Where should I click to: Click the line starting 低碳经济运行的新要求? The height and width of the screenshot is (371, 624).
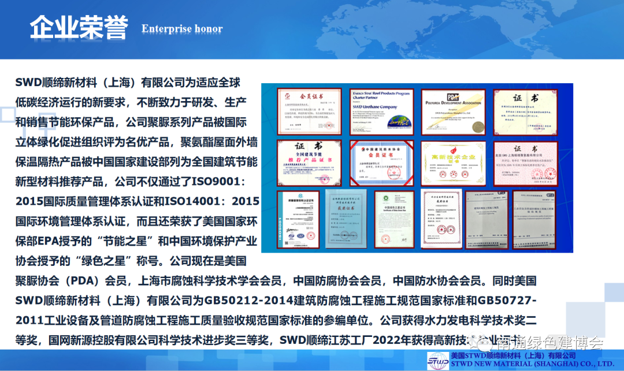pos(131,102)
